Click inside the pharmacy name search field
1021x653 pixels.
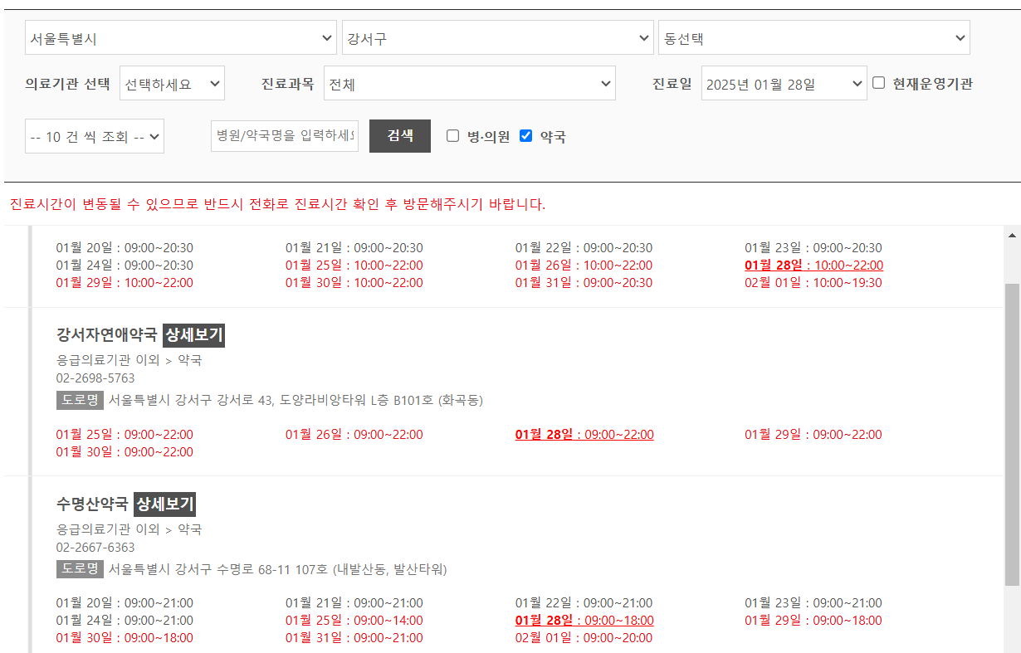coord(284,135)
